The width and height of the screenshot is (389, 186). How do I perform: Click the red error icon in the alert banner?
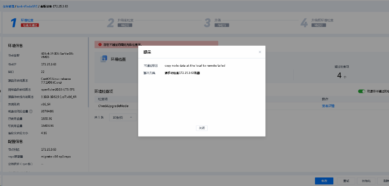100,44
